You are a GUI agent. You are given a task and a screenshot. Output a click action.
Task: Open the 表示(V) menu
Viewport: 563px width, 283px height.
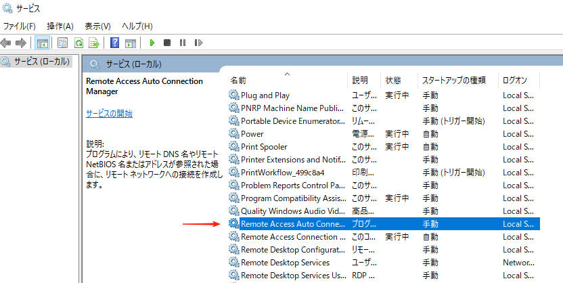click(x=97, y=26)
